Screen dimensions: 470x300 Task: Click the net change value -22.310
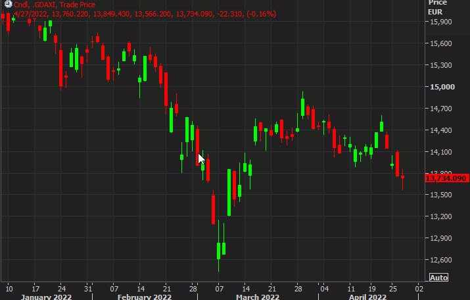(x=230, y=14)
